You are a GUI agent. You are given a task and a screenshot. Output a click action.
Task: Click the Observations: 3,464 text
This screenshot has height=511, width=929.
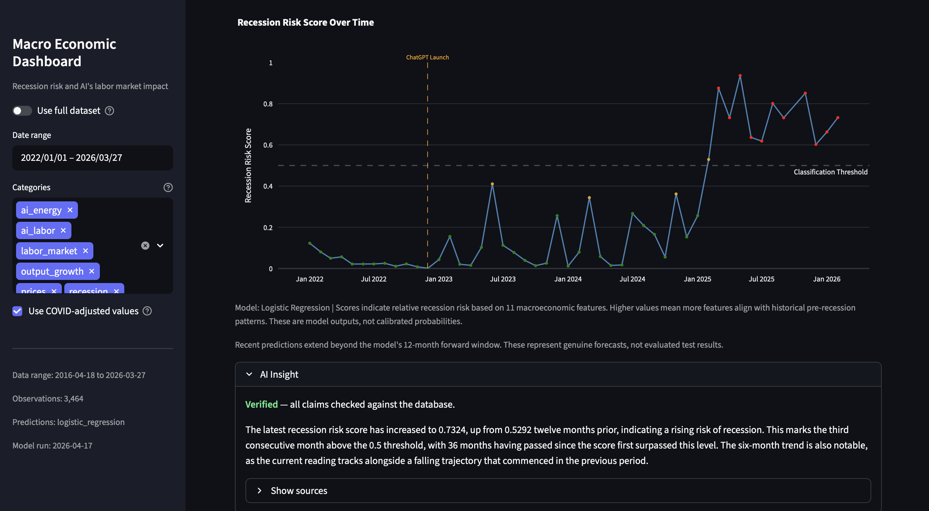(x=48, y=399)
